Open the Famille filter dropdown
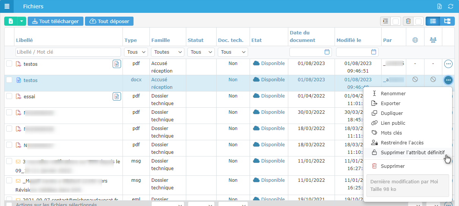This screenshot has height=206, width=459. [x=167, y=52]
